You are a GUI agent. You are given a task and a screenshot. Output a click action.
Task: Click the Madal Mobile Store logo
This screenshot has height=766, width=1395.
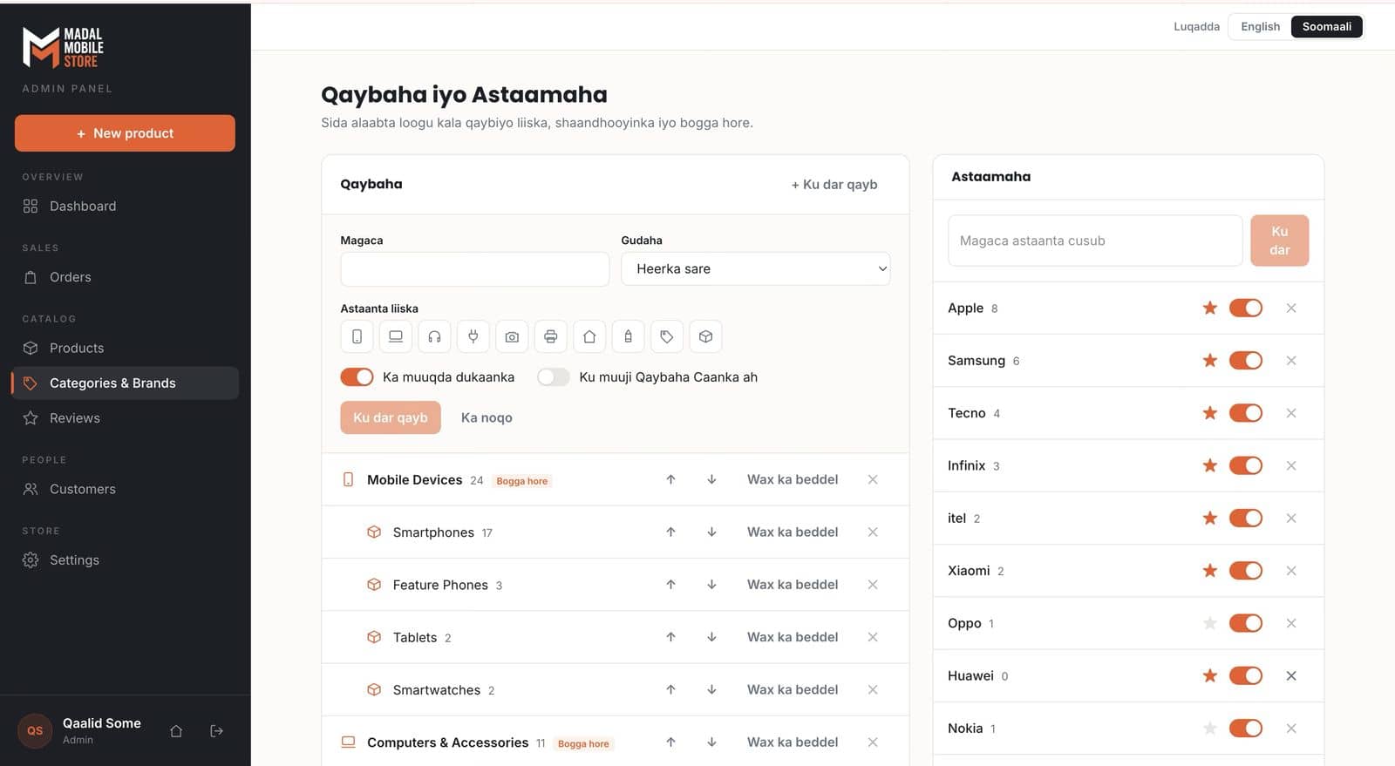[63, 47]
